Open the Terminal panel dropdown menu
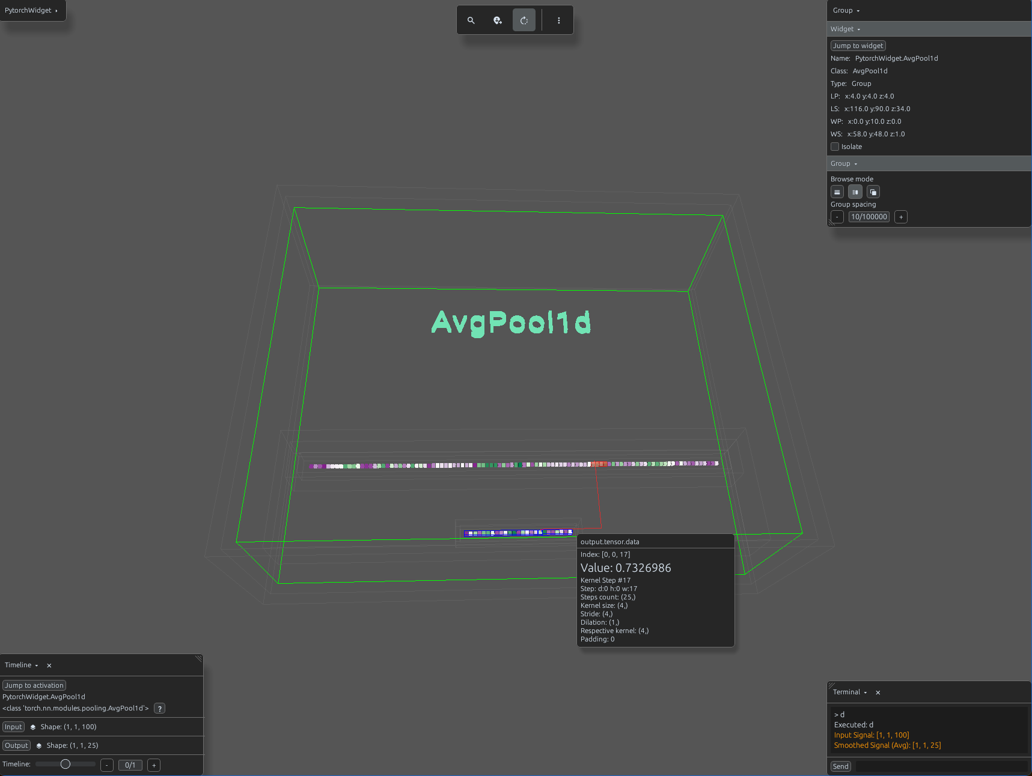The image size is (1032, 776). coord(866,693)
